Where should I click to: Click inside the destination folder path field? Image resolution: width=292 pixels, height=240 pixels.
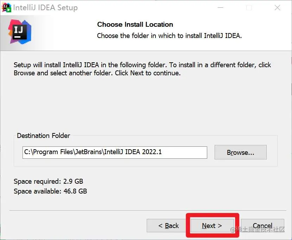(x=114, y=152)
